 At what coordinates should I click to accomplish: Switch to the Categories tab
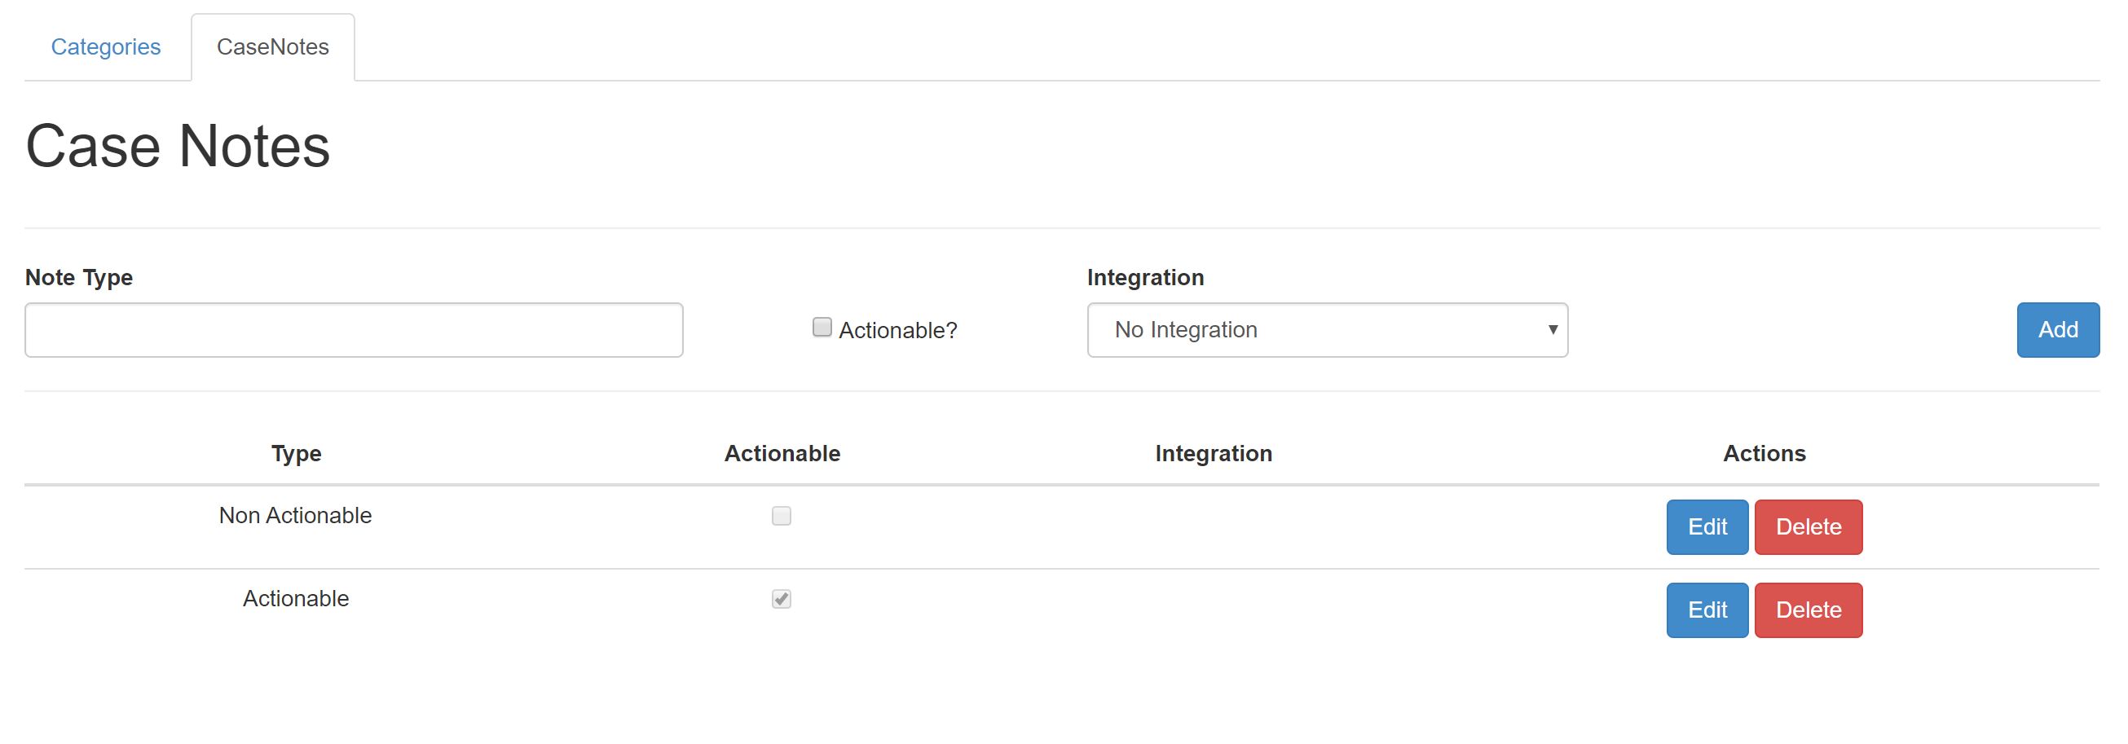106,47
